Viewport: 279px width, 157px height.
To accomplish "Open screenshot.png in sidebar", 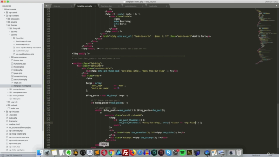I will point(20,77).
